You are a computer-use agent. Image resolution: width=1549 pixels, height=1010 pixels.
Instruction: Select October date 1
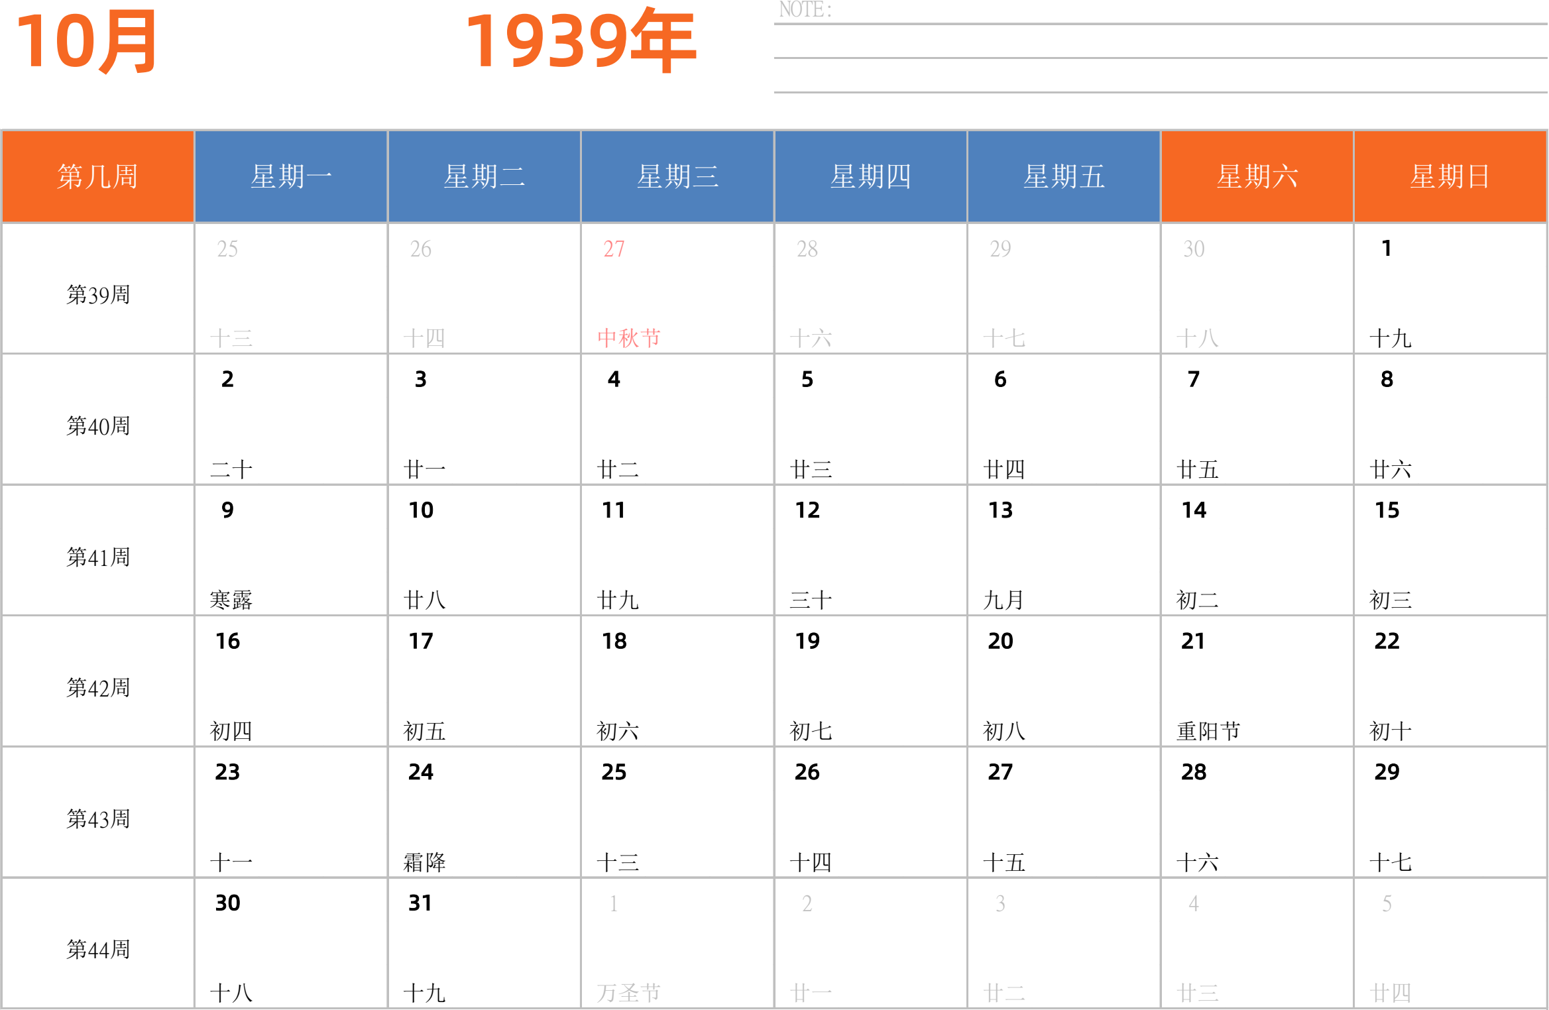1387,249
